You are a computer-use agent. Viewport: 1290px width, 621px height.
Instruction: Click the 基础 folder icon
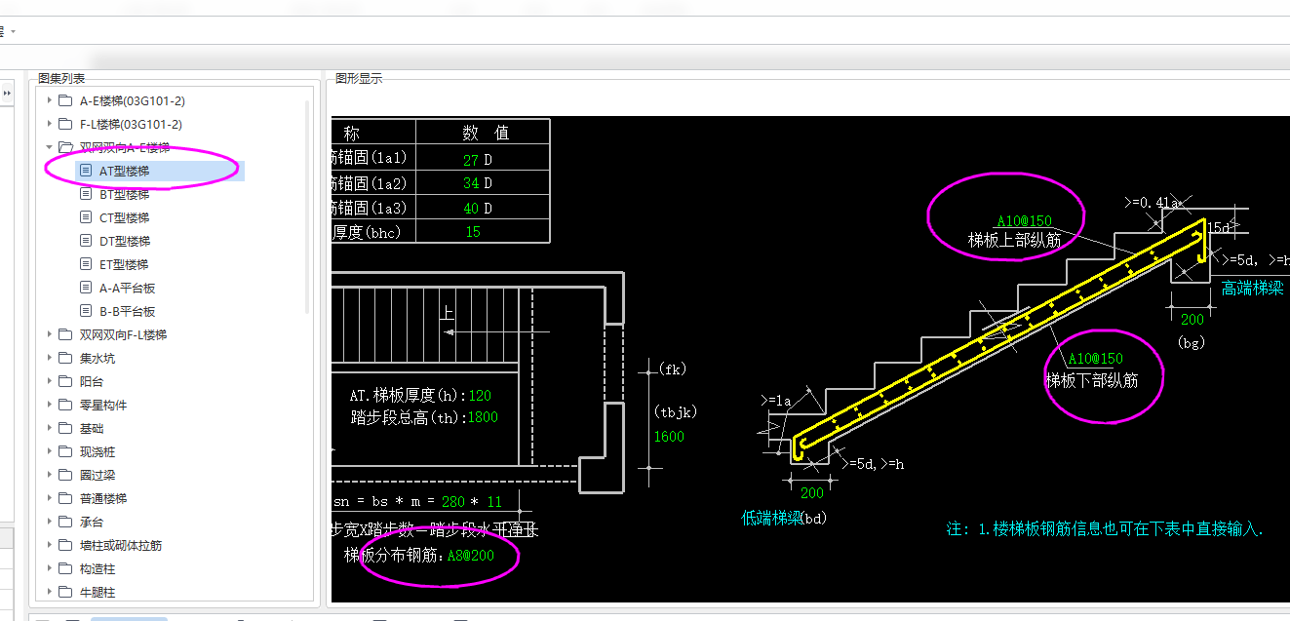click(65, 428)
